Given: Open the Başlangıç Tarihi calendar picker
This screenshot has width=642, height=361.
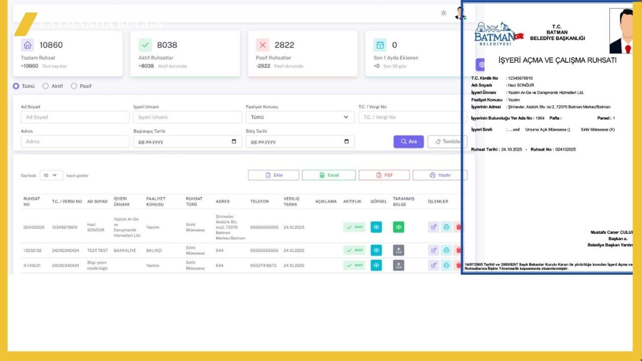Looking at the screenshot, I should [234, 142].
